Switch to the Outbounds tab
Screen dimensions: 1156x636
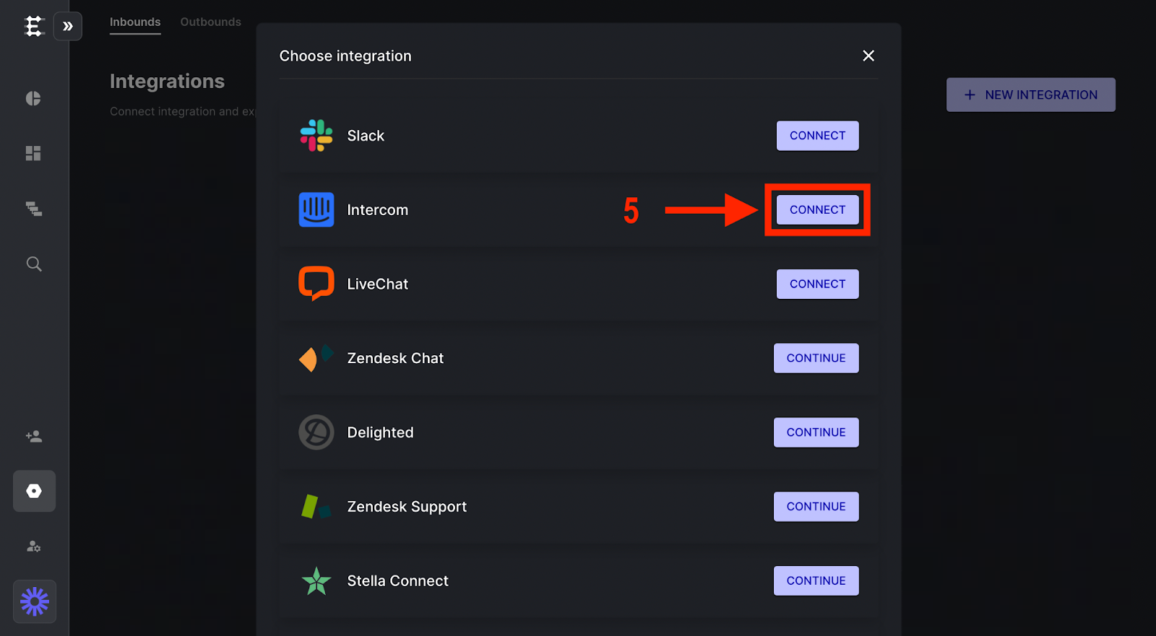(x=211, y=22)
